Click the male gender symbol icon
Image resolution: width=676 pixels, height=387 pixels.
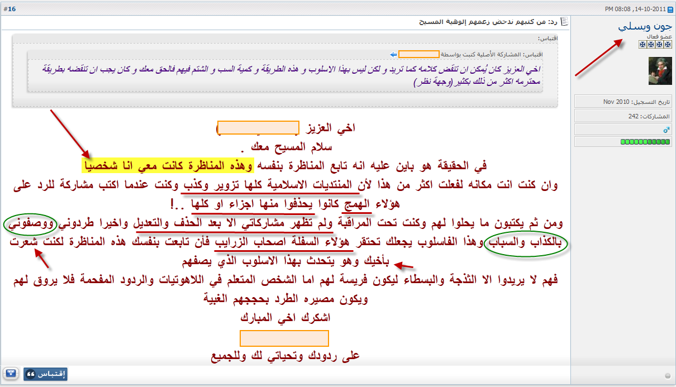(x=665, y=130)
